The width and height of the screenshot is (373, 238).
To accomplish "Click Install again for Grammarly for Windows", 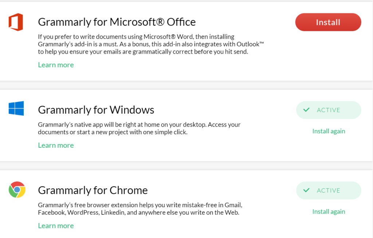I will [x=329, y=131].
